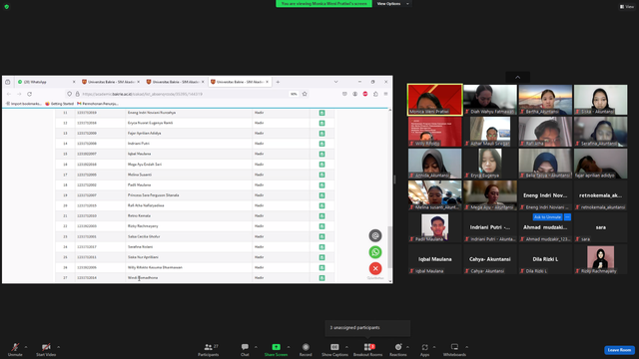The width and height of the screenshot is (639, 359).
Task: Open Whiteboards
Action: click(x=454, y=349)
